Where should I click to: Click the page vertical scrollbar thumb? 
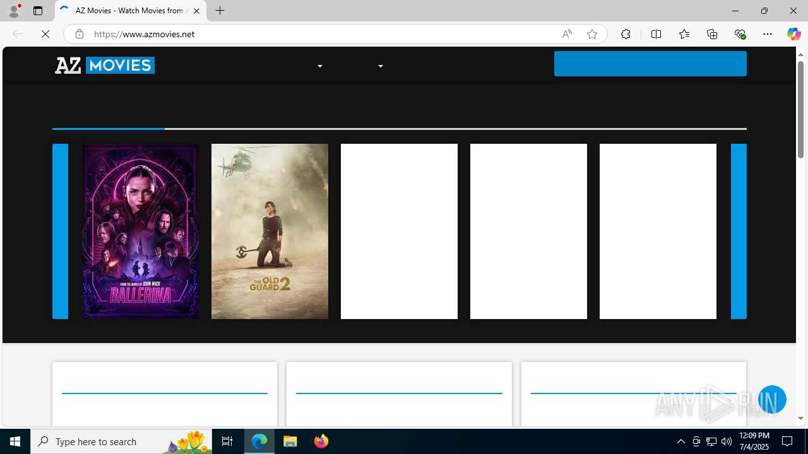800,110
